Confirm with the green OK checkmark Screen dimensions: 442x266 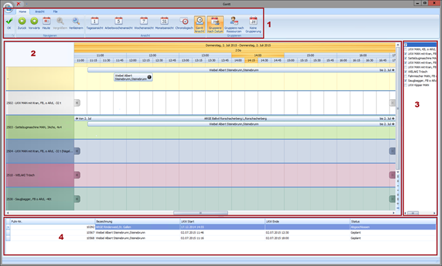(9, 23)
